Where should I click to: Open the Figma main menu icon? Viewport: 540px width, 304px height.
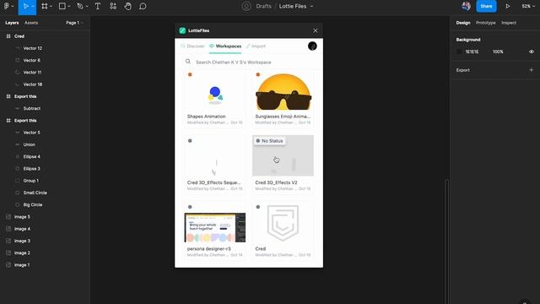click(x=6, y=6)
